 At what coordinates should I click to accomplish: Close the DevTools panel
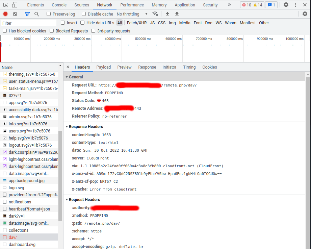[x=305, y=5]
